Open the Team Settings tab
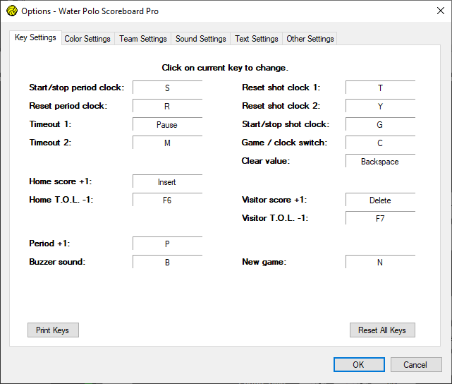 [x=143, y=39]
